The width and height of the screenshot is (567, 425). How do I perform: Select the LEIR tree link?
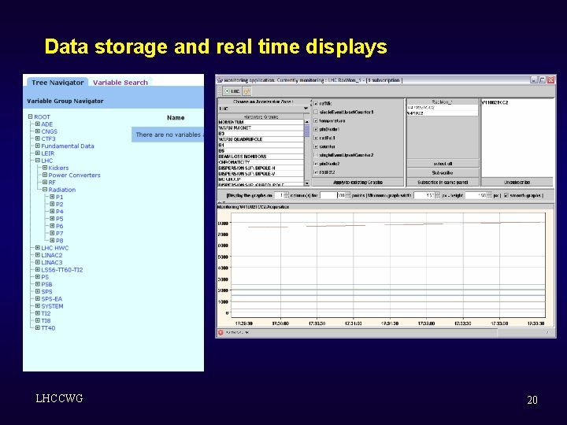[48, 153]
